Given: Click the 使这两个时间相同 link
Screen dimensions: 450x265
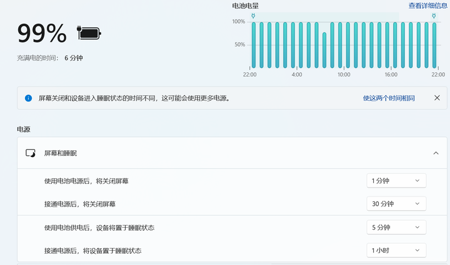Looking at the screenshot, I should point(389,98).
